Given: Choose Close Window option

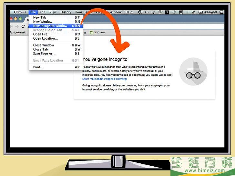Looking at the screenshot, I should 44,45.
